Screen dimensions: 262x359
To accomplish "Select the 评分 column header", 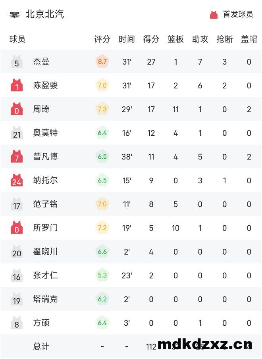I will (102, 39).
